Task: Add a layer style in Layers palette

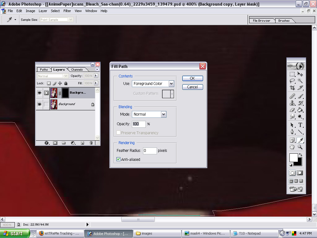Action: pyautogui.click(x=47, y=143)
